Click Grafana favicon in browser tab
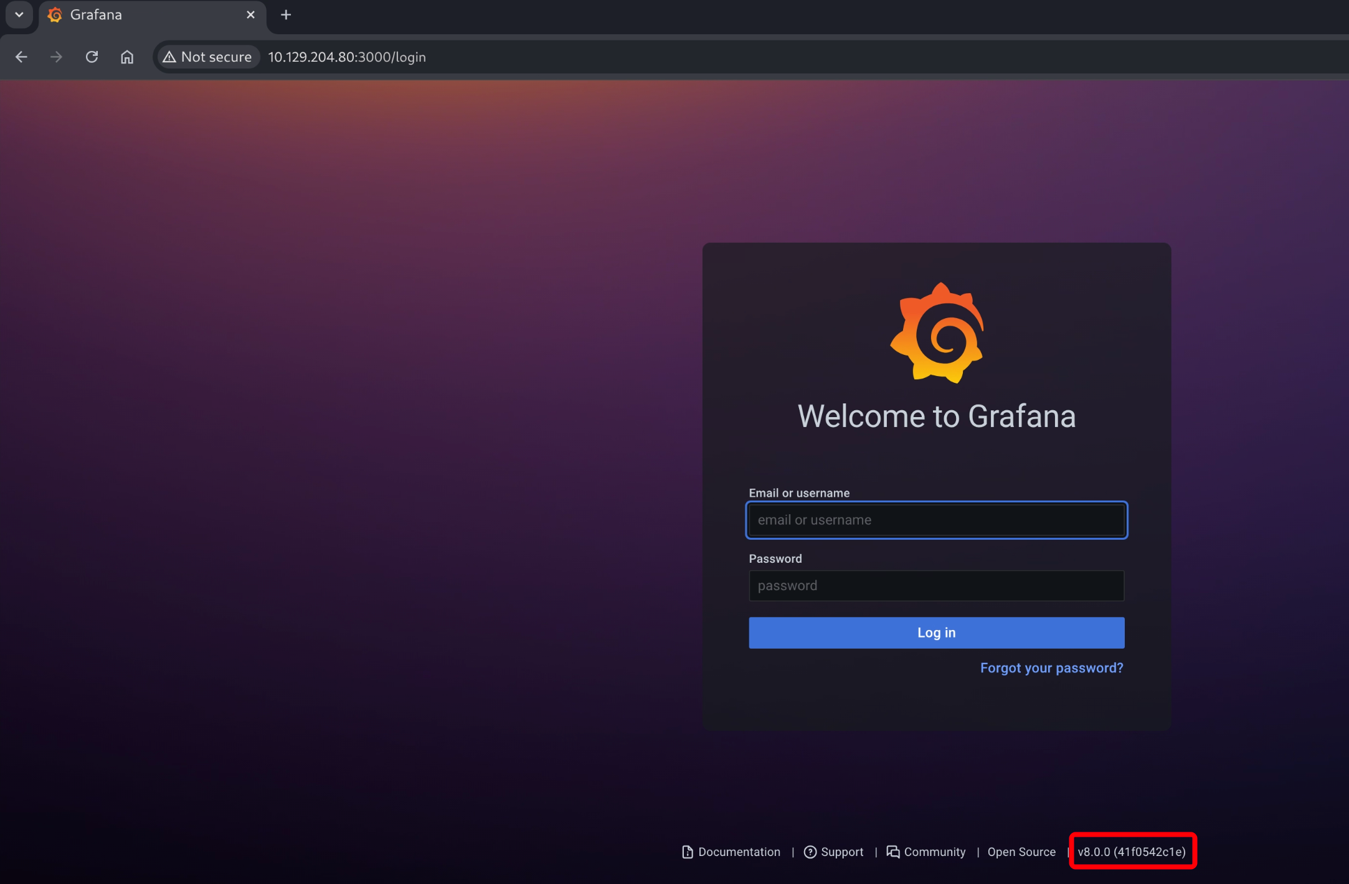1349x884 pixels. 55,15
